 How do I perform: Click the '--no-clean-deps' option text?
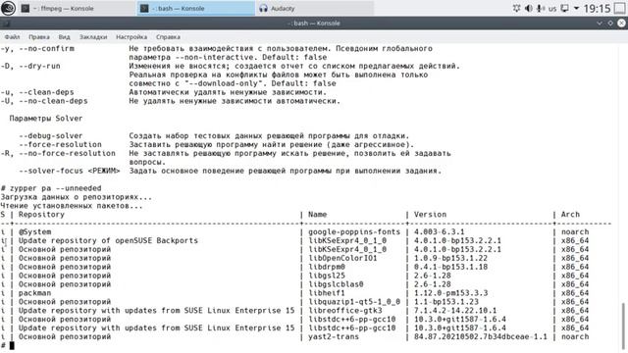coord(53,101)
